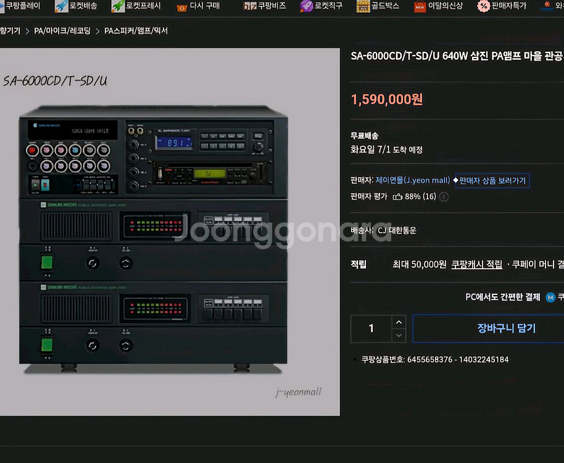
Task: Click the thumbs-up icon beside 88%
Action: point(397,196)
